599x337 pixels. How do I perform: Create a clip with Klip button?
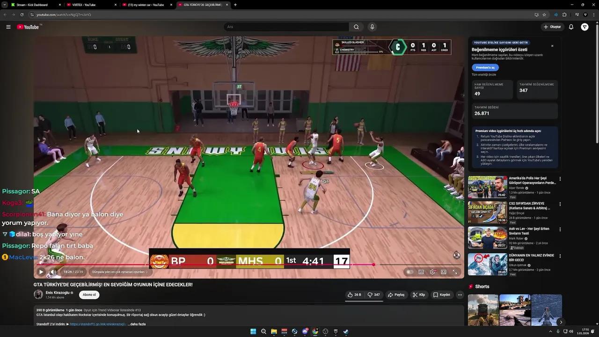419,295
